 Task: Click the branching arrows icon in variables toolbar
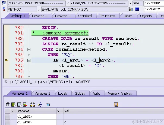(40, 104)
